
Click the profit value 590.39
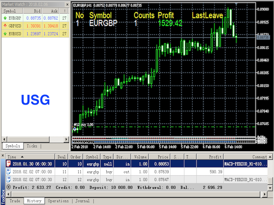pos(216,172)
